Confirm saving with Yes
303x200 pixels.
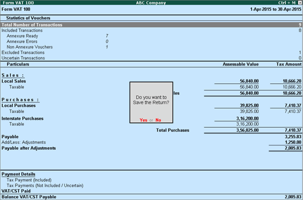pos(143,120)
